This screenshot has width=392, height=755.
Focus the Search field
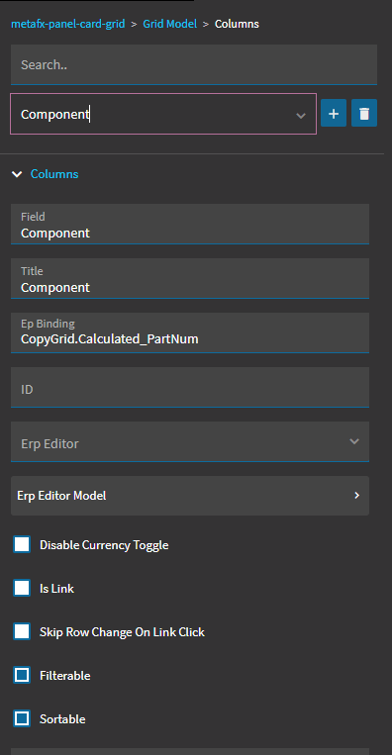pos(194,64)
